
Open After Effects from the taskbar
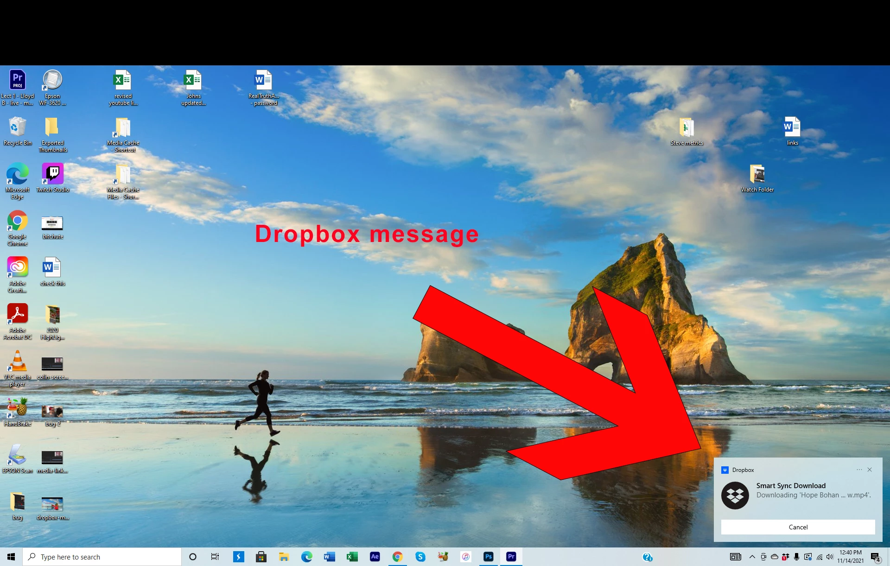tap(375, 557)
